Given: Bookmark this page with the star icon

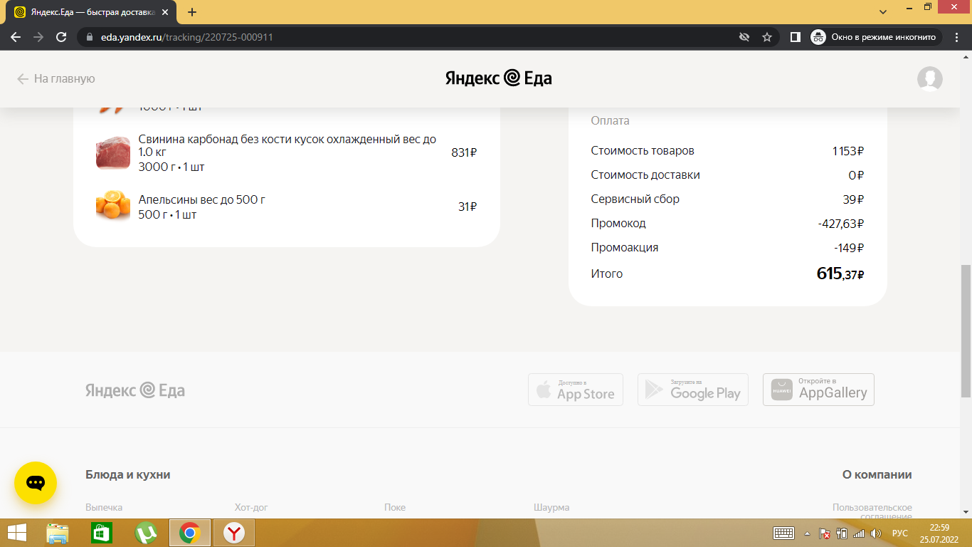Looking at the screenshot, I should point(767,37).
